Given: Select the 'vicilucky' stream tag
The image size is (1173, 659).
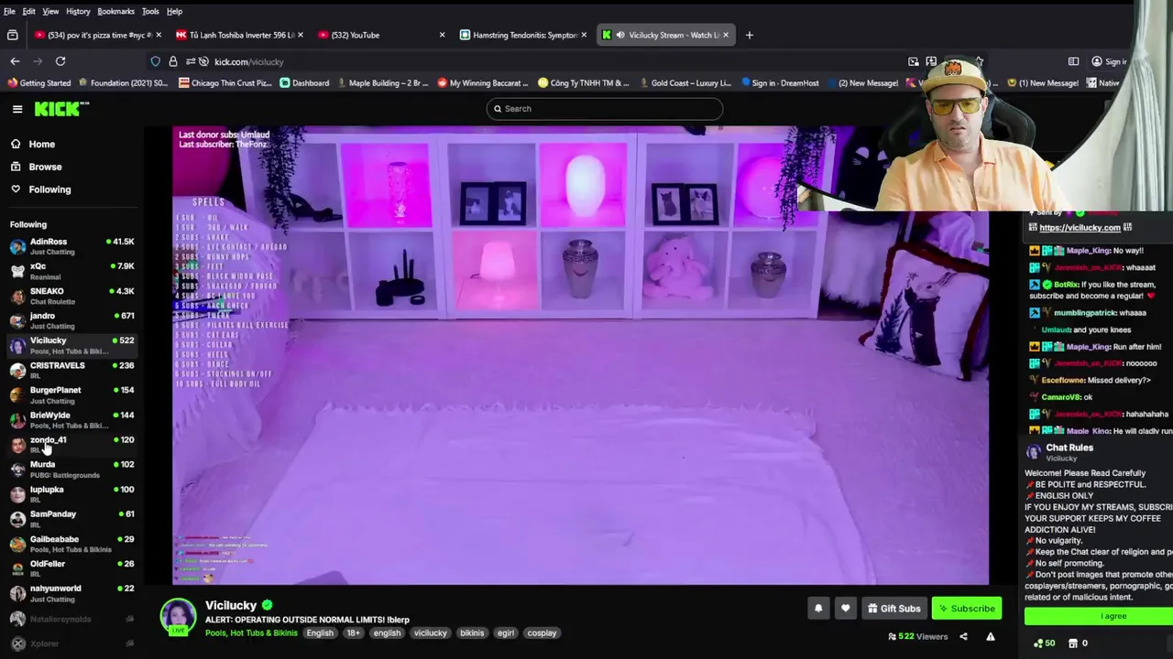Looking at the screenshot, I should tap(430, 633).
